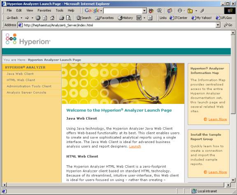
Task: Click the Hyperion logo
Action: coord(28,39)
